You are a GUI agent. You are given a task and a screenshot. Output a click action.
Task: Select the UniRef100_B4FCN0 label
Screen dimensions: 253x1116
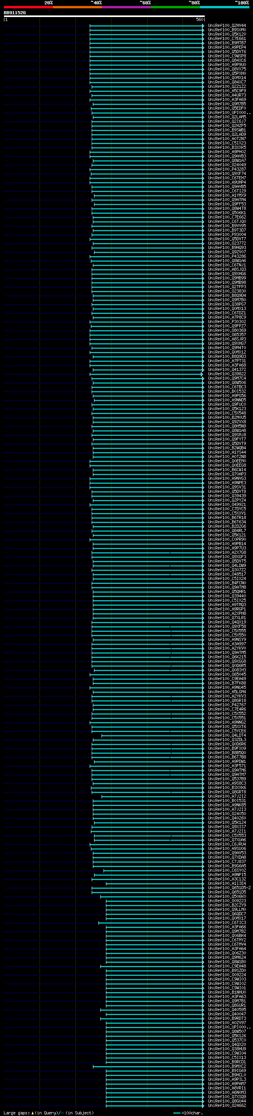pos(227,583)
